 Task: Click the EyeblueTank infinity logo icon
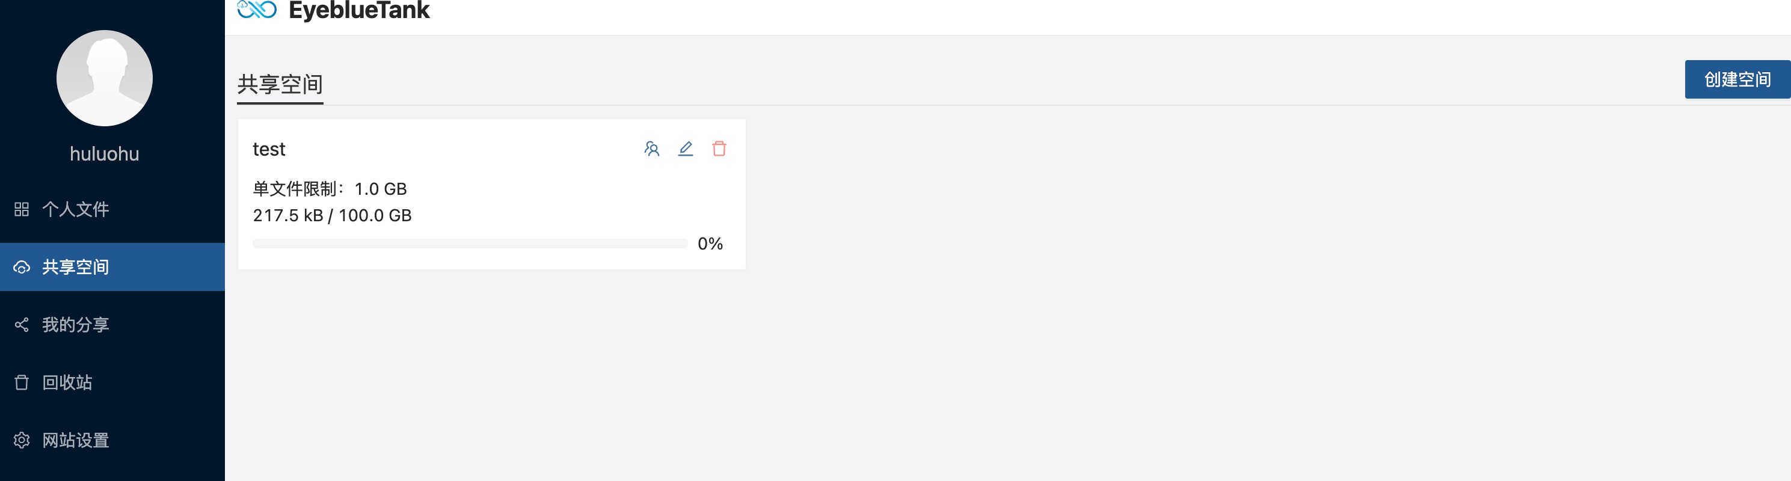[257, 10]
